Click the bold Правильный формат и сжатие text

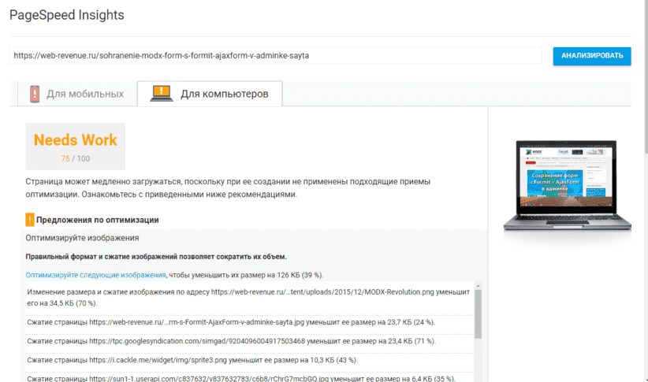[156, 257]
